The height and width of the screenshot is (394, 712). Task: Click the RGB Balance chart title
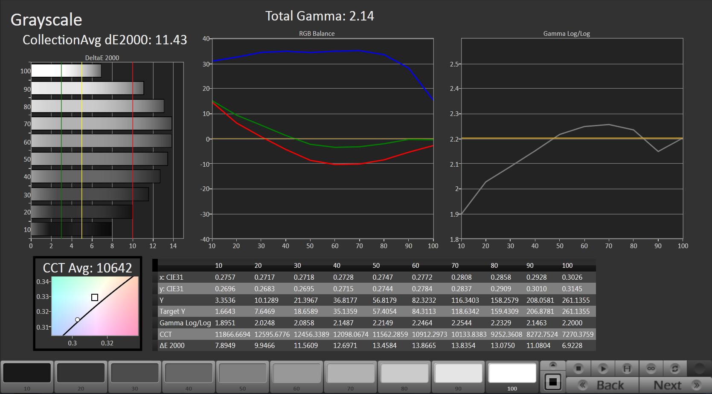point(317,34)
